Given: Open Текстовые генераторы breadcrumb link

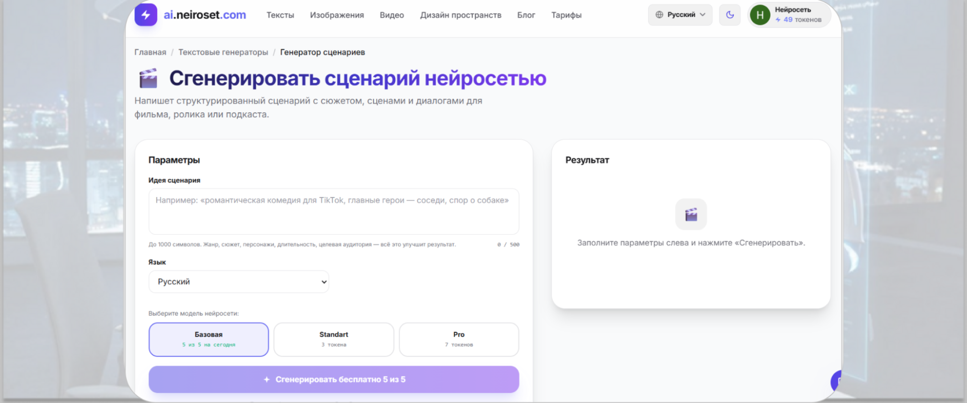Looking at the screenshot, I should pos(223,52).
